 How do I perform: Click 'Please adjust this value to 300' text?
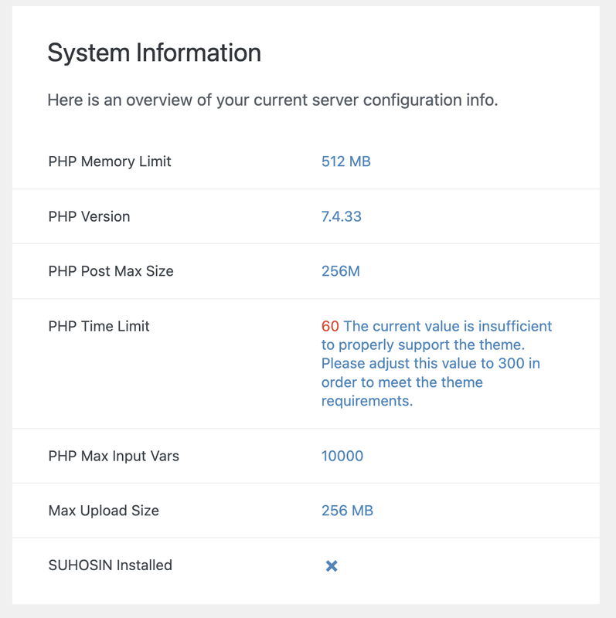[423, 363]
